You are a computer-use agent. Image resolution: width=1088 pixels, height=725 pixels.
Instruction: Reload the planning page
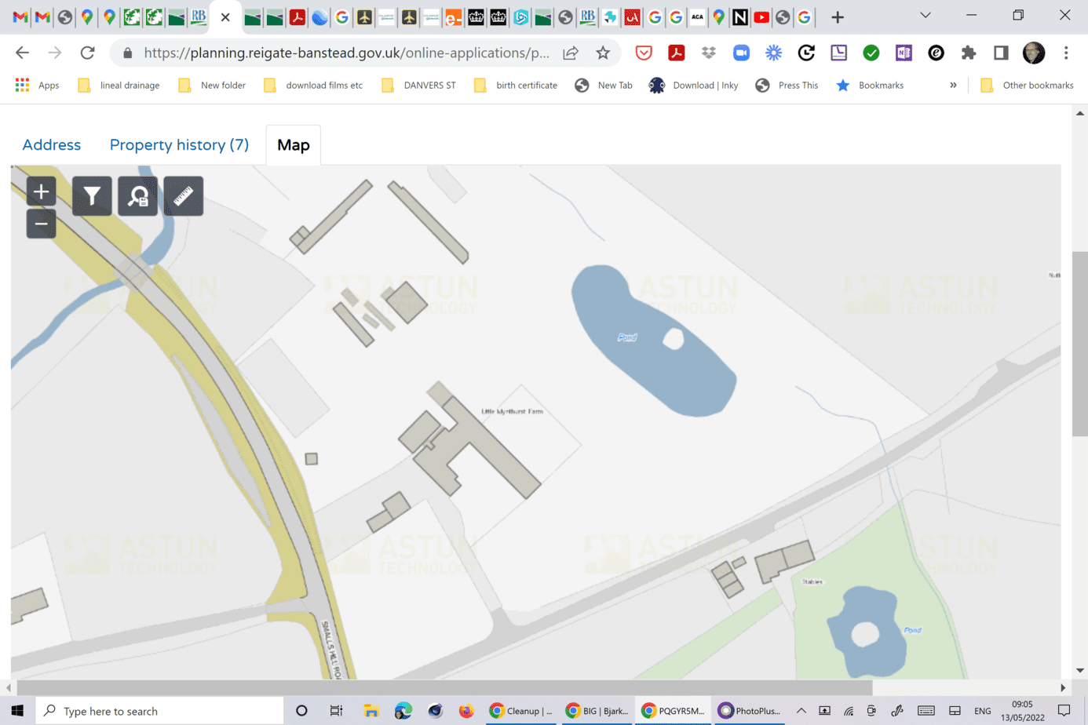[87, 53]
